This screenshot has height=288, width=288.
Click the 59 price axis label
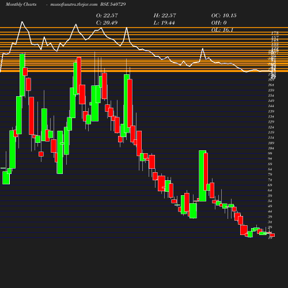pyautogui.click(x=270, y=196)
